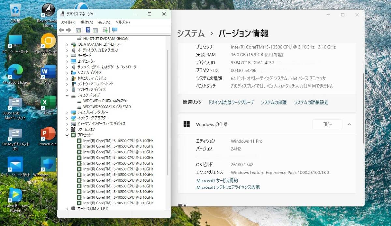Open the Recycle Bin (ごみ箱) desktop icon

coord(15,14)
